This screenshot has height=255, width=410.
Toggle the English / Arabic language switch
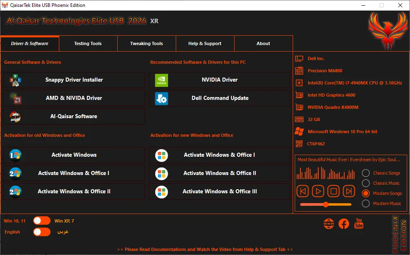pyautogui.click(x=42, y=232)
